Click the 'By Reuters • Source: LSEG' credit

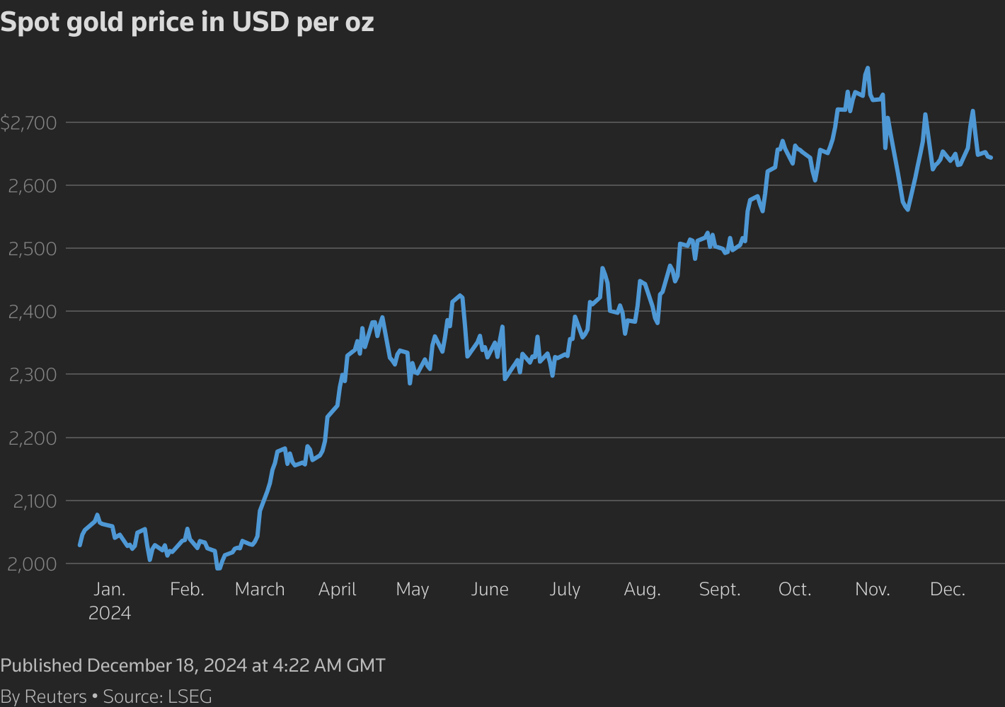click(106, 696)
